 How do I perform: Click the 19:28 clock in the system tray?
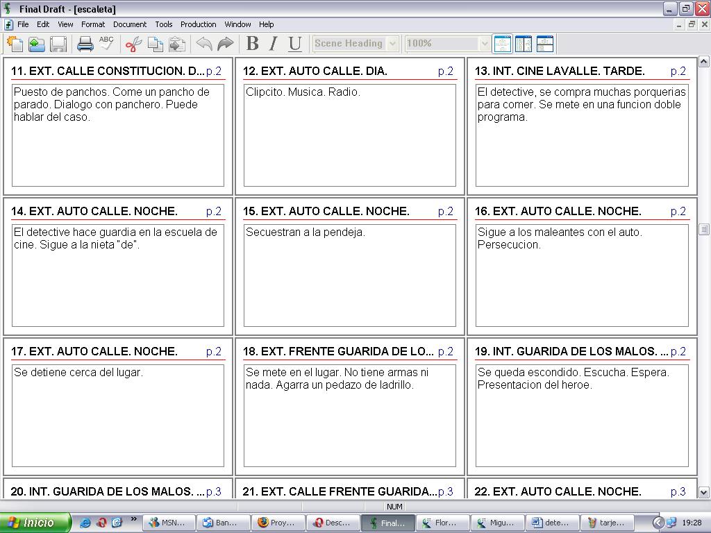(x=692, y=523)
